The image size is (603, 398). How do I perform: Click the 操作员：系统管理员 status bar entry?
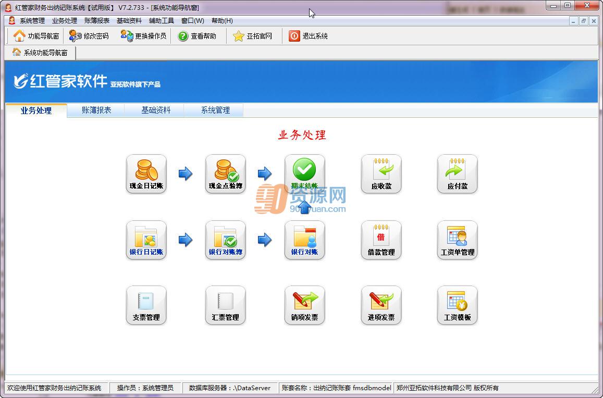145,388
